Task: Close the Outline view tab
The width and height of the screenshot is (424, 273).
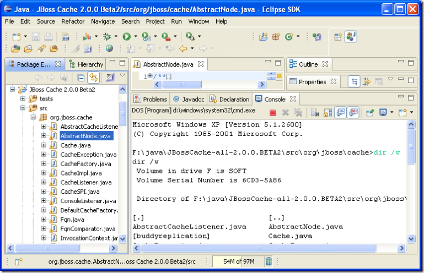Action: click(325, 64)
